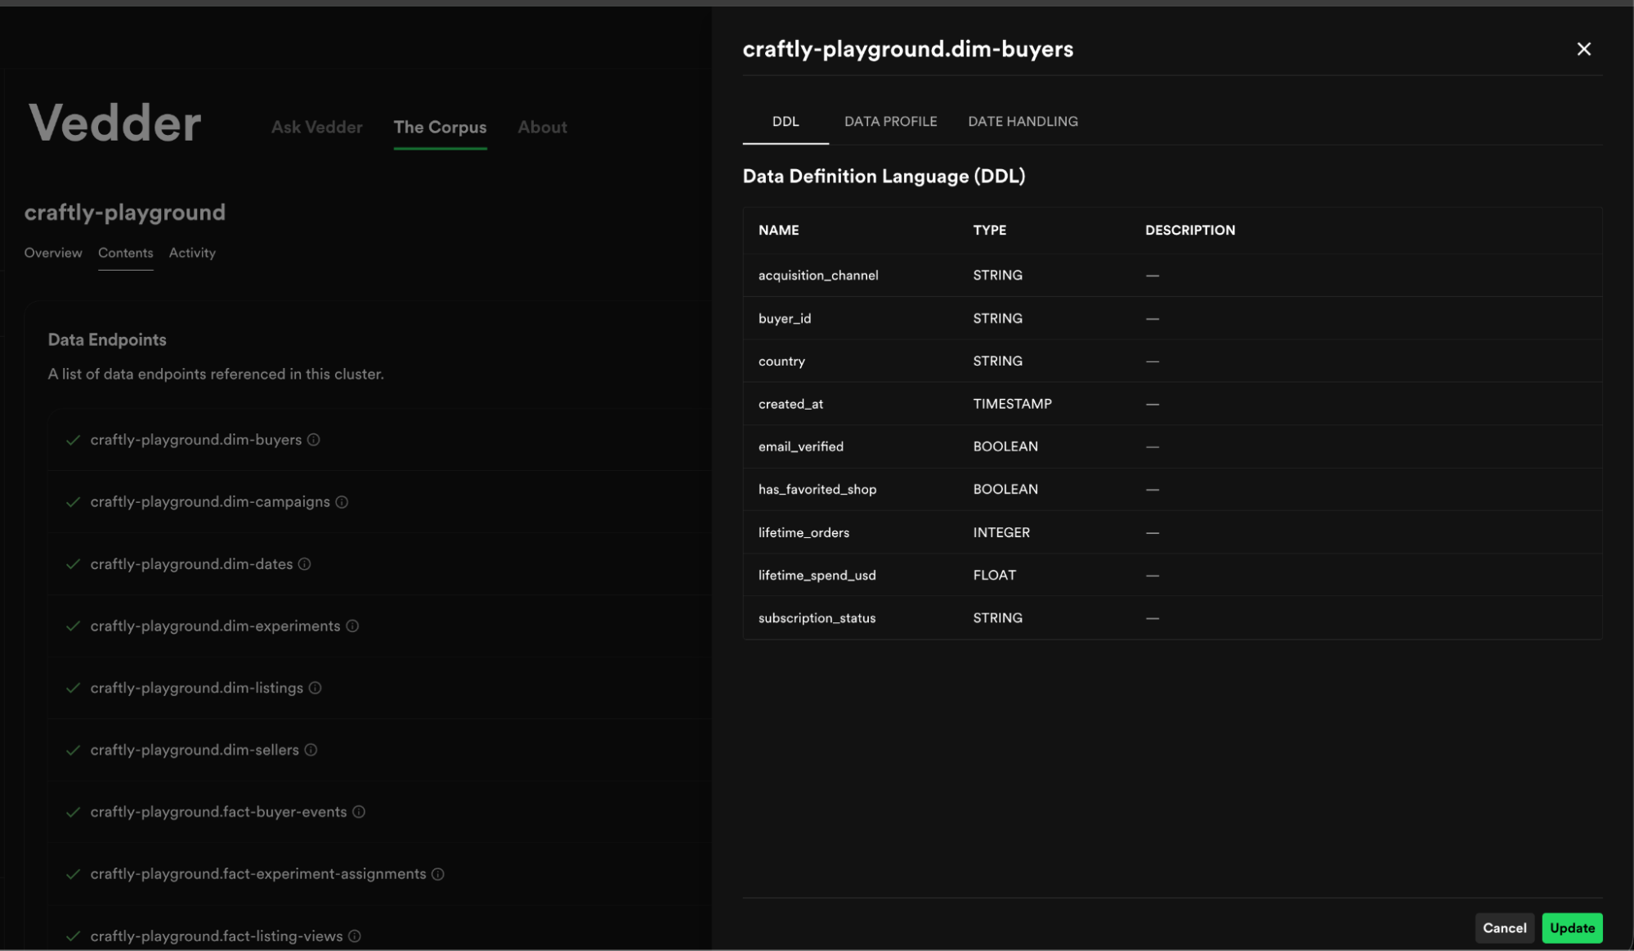
Task: Open the Overview sub-tab
Action: (x=53, y=253)
